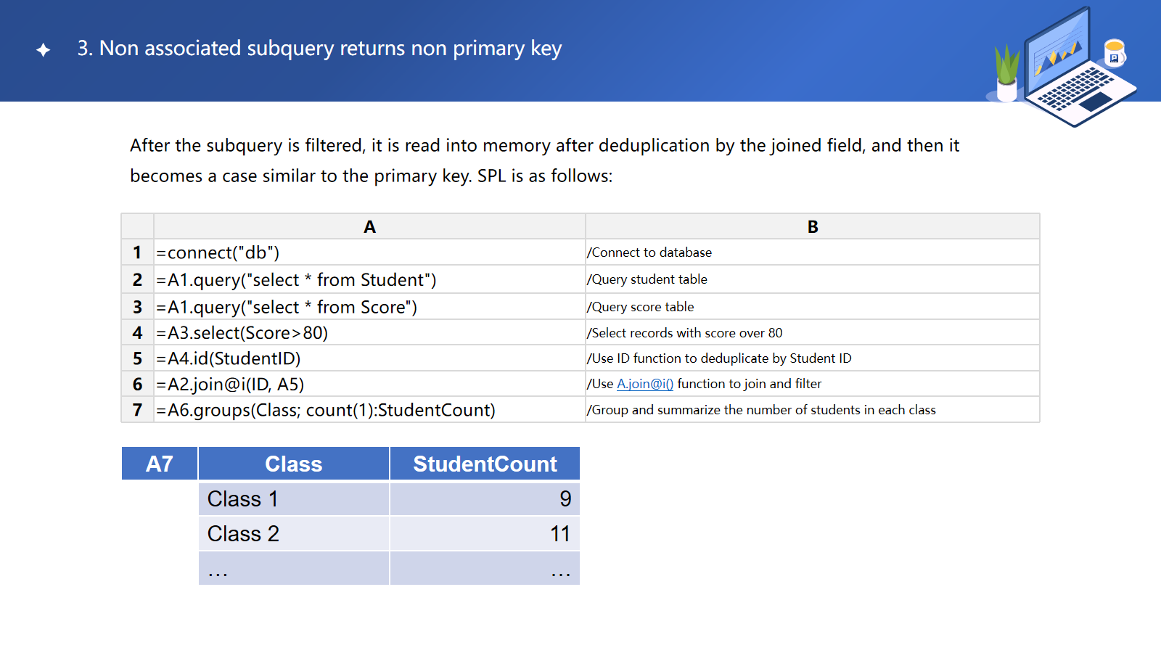Click the coffee cup illustration

(1114, 53)
